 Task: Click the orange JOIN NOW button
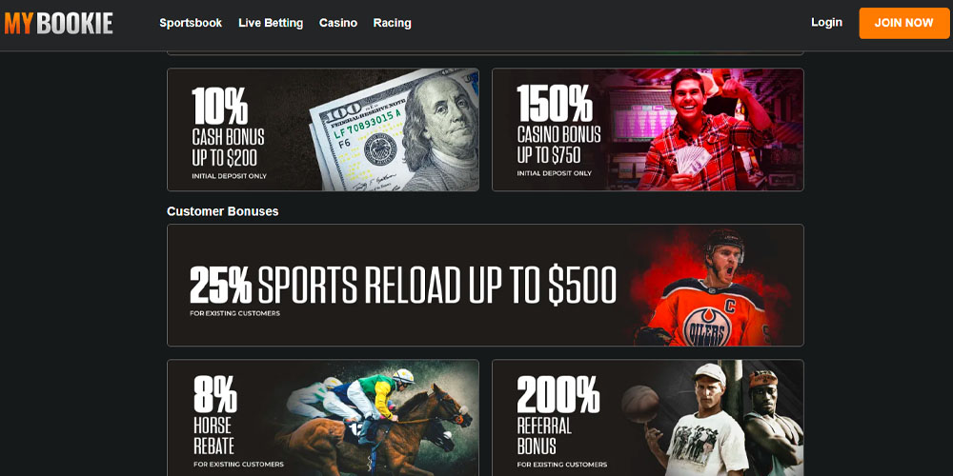pyautogui.click(x=903, y=23)
